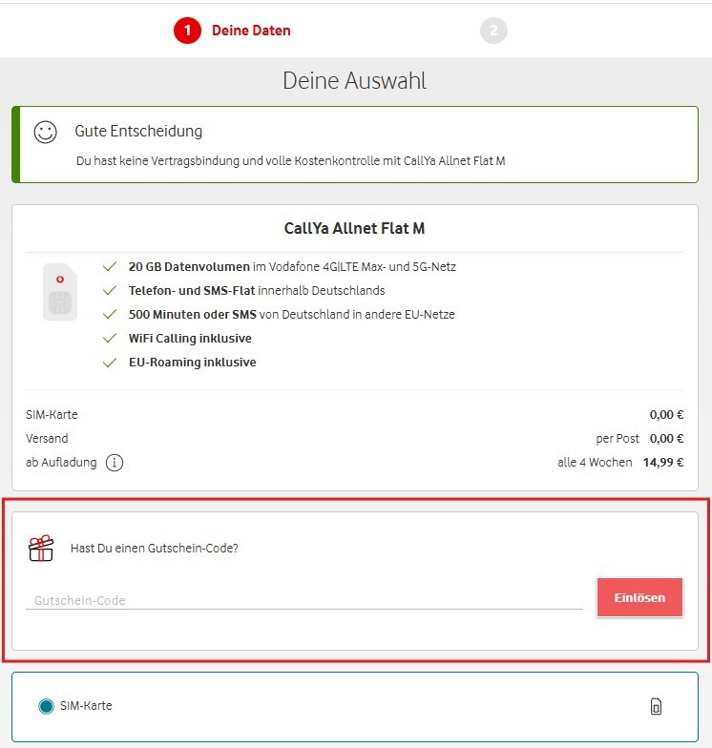Click the Gutschein-Code input field
This screenshot has width=712, height=748.
click(x=304, y=600)
